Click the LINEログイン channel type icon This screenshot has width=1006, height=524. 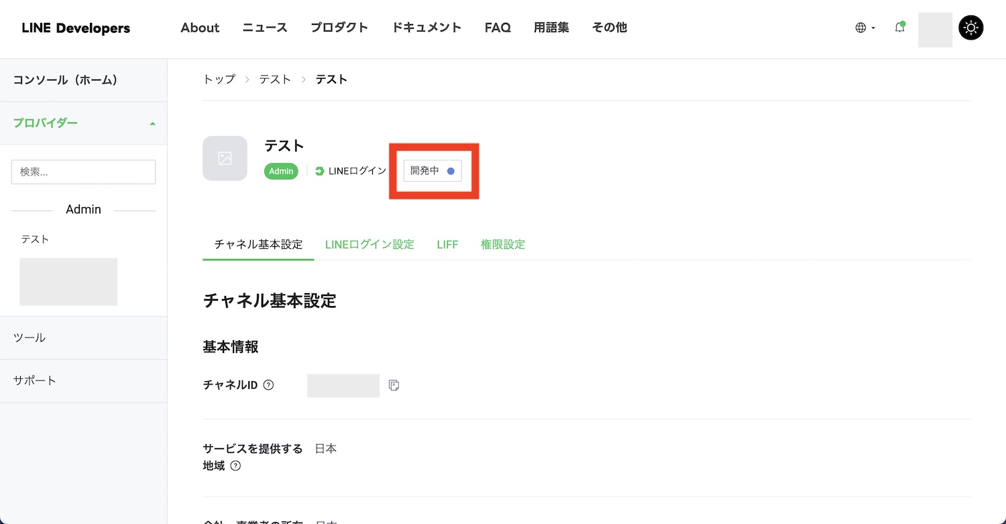click(x=320, y=171)
